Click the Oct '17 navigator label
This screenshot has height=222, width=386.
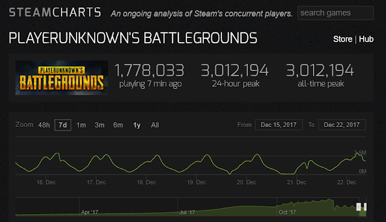pos(287,212)
